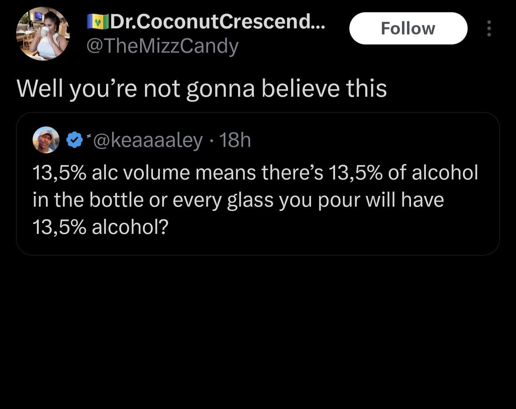
Task: Tap the quoted tweet author's small avatar
Action: [x=46, y=140]
